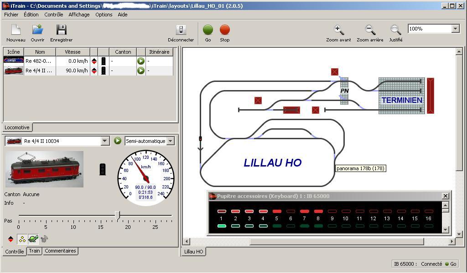Save the layout with Enregistrer
The image size is (467, 273).
pyautogui.click(x=62, y=33)
